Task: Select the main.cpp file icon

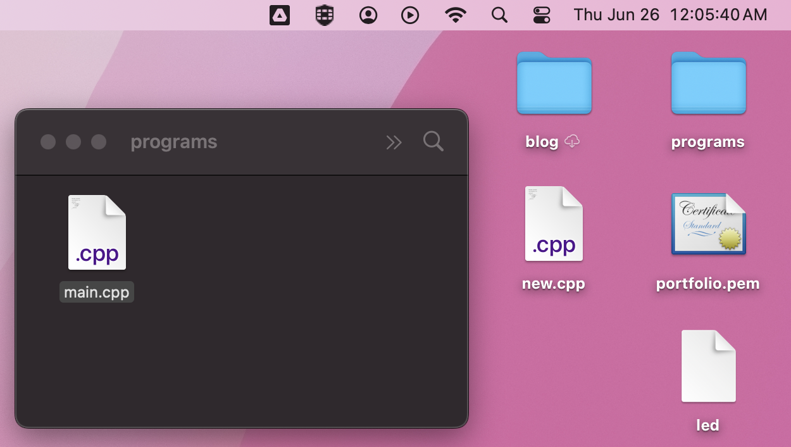Action: [97, 232]
